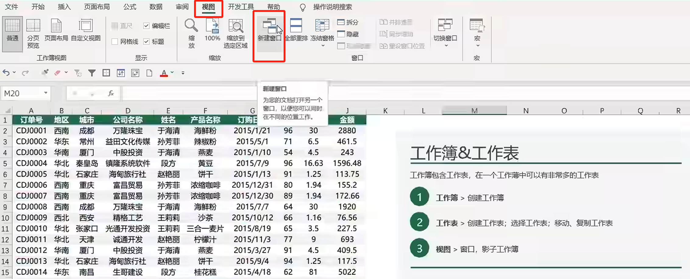Split the worksheet with 拆分 icon
690x279 pixels.
347,22
